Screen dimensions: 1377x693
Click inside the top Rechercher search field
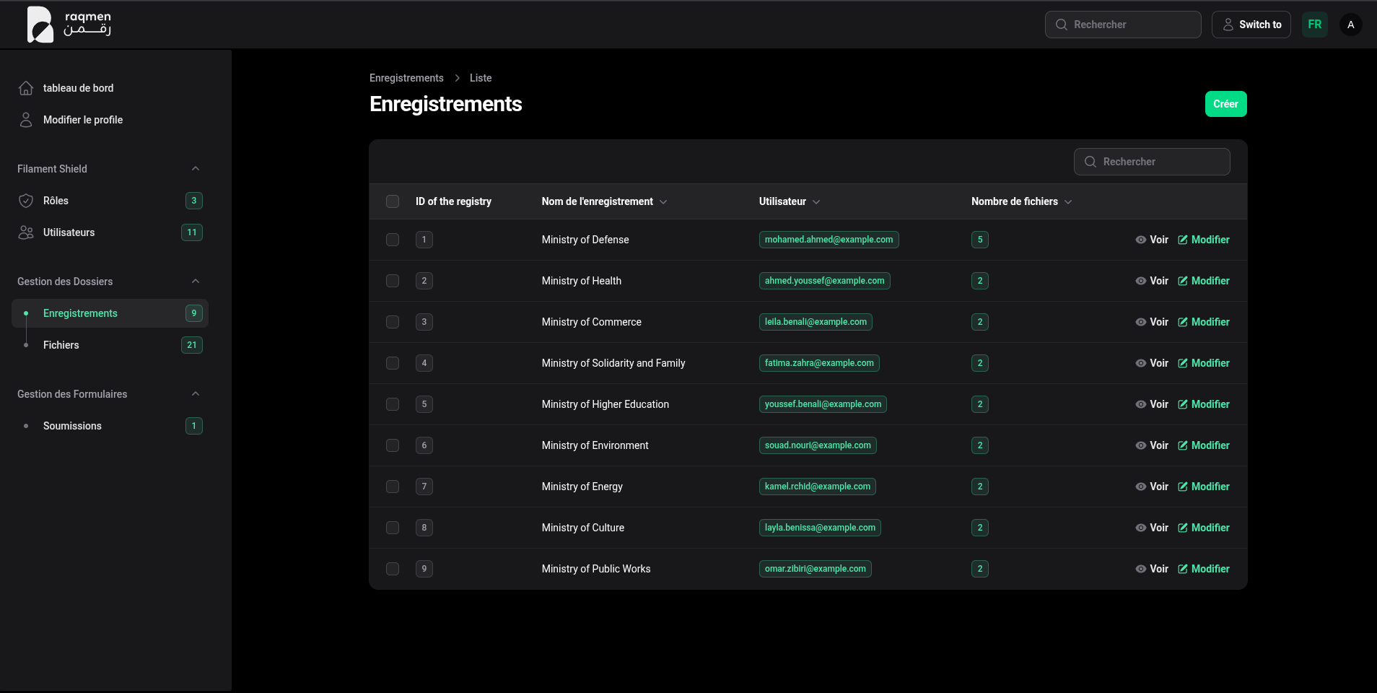point(1123,24)
